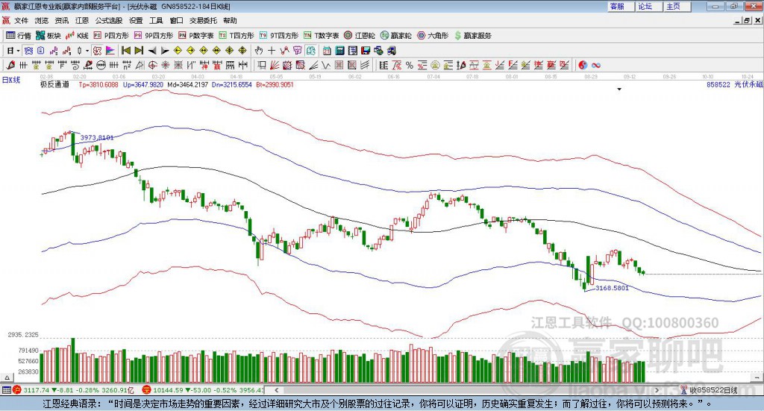The image size is (764, 411).
Task: Open the 交易委托 menu
Action: coord(203,20)
